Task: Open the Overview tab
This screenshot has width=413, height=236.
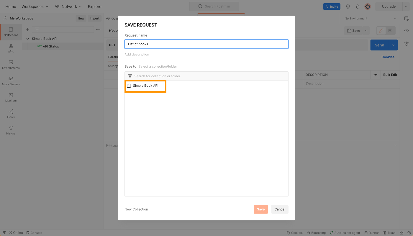Action: [112, 19]
